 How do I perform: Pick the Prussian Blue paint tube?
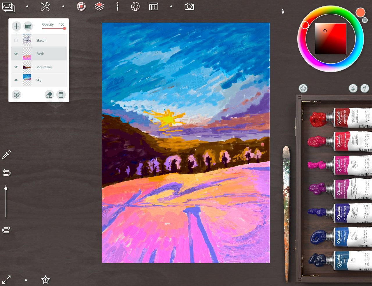point(341,237)
